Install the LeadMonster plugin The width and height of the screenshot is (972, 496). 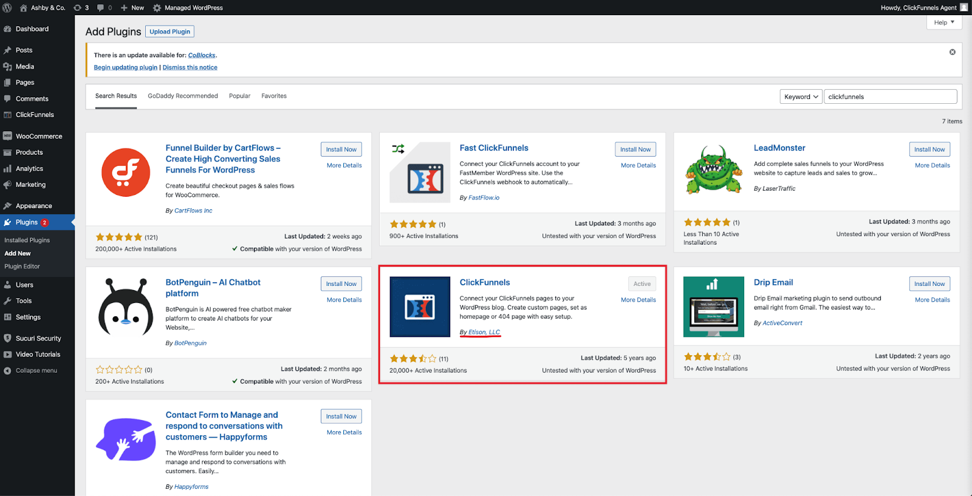929,149
